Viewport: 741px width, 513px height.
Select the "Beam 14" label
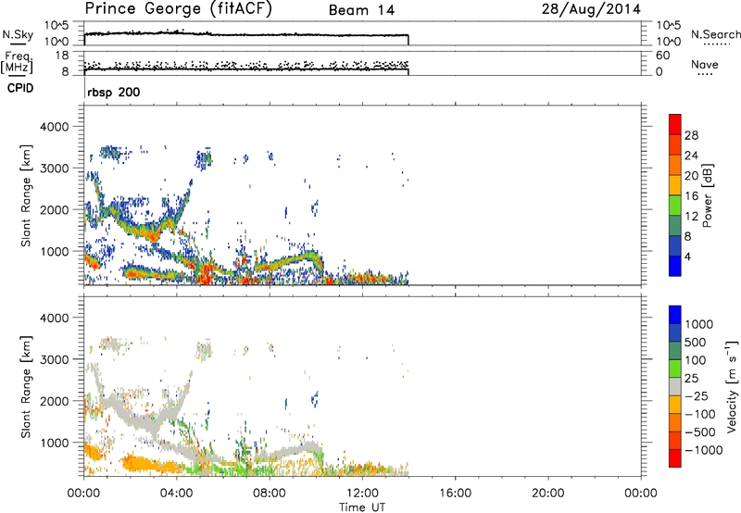point(361,10)
